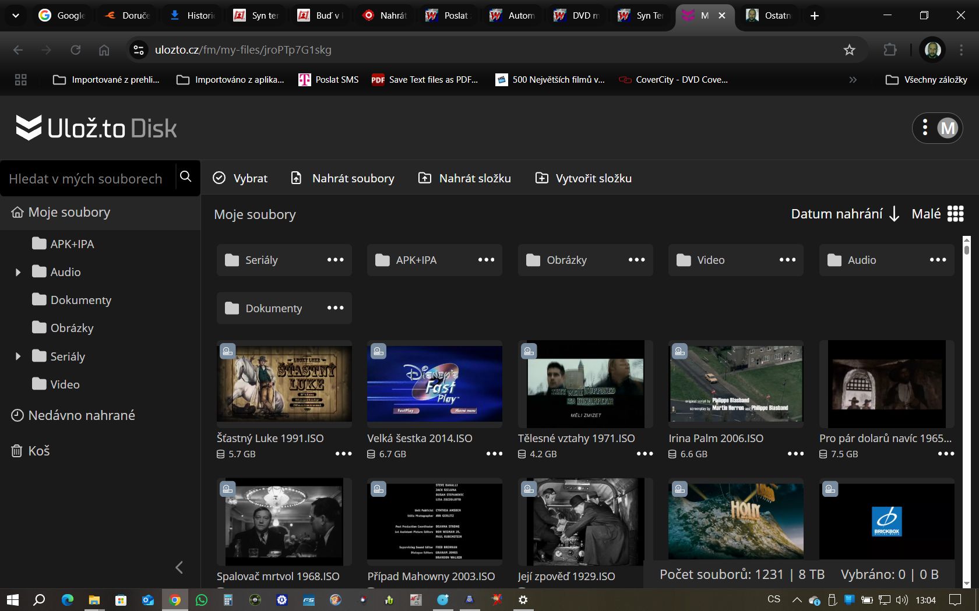Toggle sort direction arrow next to Datum nahrání
Image resolution: width=979 pixels, height=611 pixels.
click(895, 214)
